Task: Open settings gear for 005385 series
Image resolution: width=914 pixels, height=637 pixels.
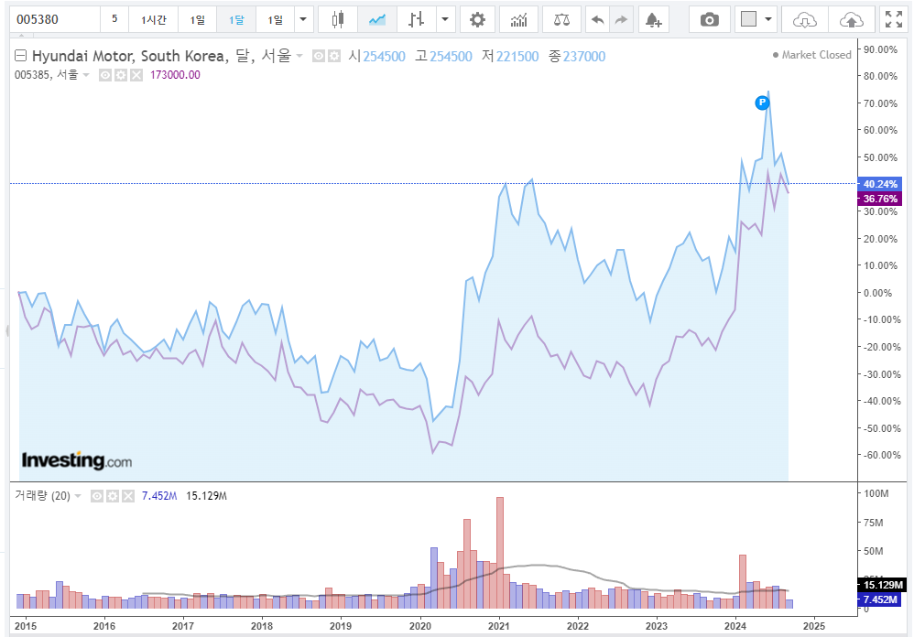Action: click(121, 75)
